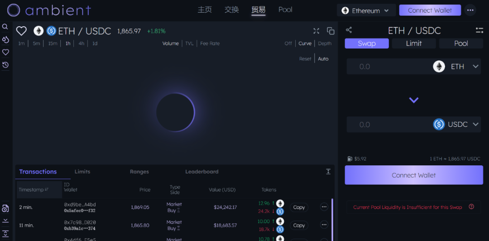This screenshot has height=241, width=489.
Task: Switch to the Limit order tab
Action: click(x=414, y=43)
